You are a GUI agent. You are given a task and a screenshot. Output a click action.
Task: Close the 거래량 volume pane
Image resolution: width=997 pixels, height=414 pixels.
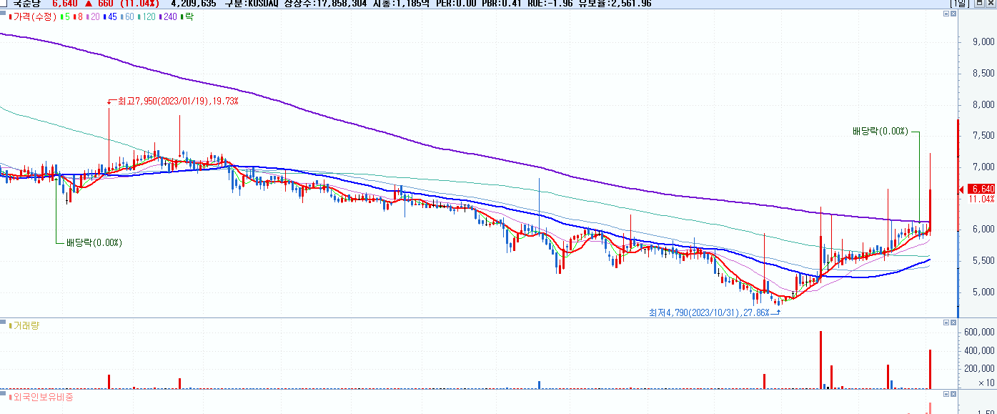(x=953, y=323)
